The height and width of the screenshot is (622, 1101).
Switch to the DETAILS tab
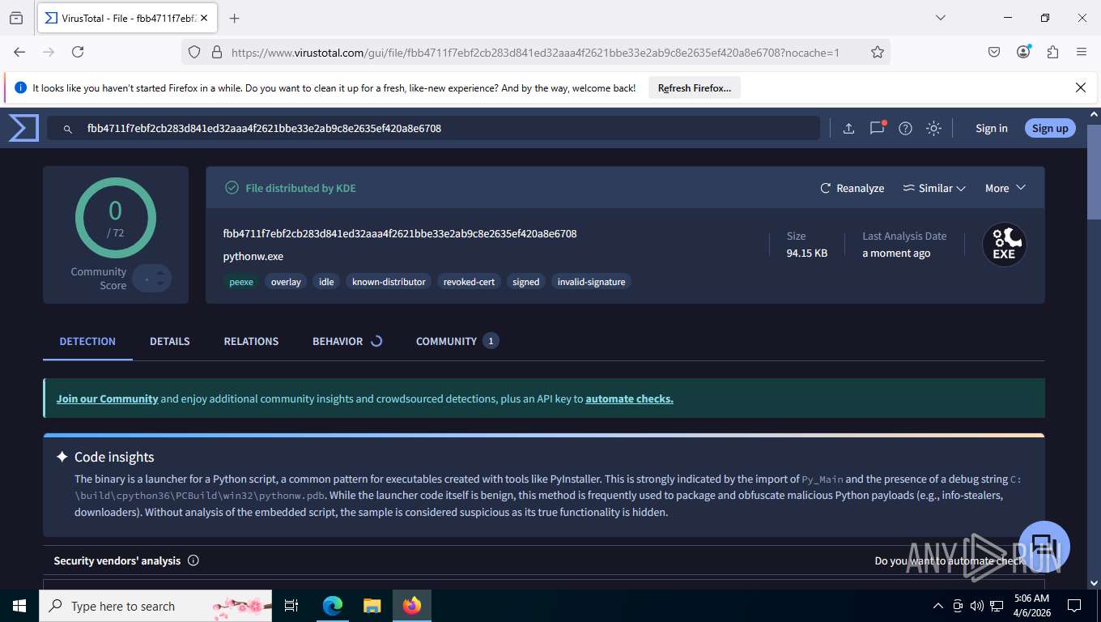coord(170,341)
